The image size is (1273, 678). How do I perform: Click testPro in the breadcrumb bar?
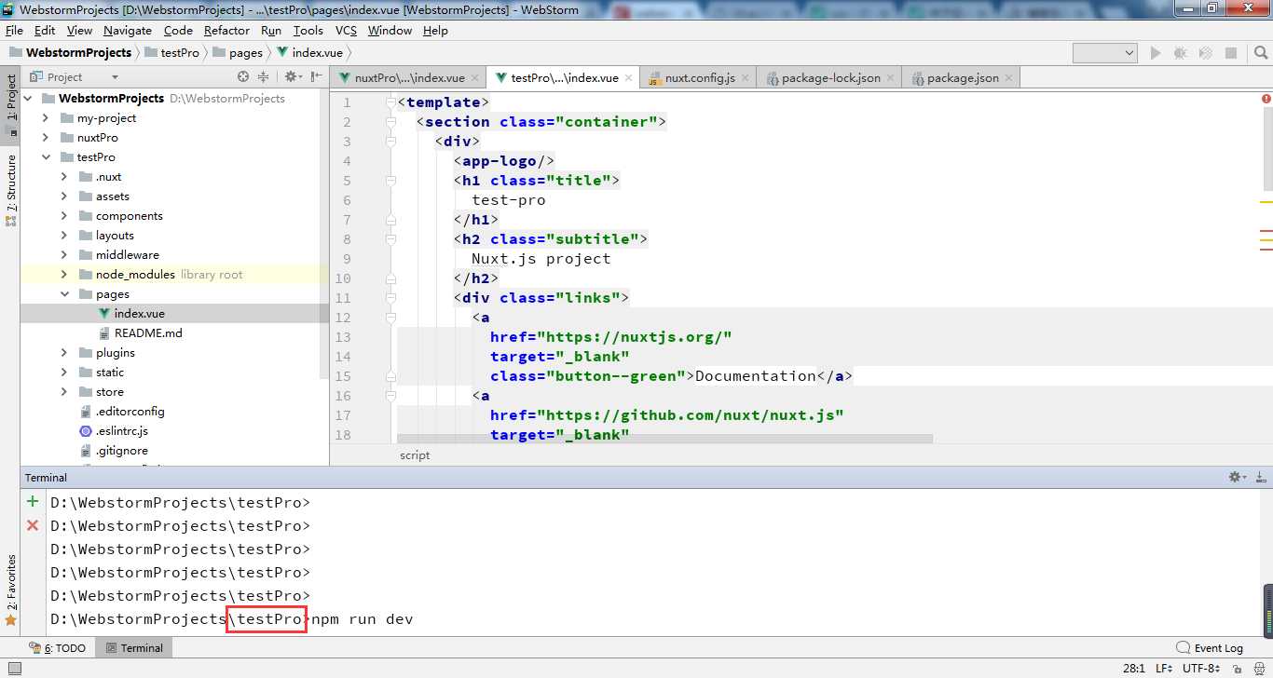(x=171, y=53)
